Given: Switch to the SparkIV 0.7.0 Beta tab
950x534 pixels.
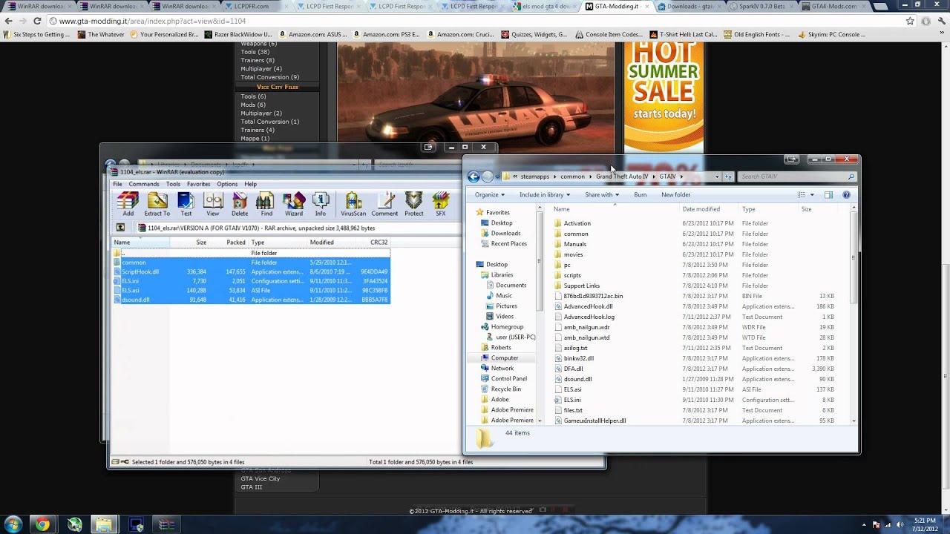Looking at the screenshot, I should pyautogui.click(x=761, y=6).
